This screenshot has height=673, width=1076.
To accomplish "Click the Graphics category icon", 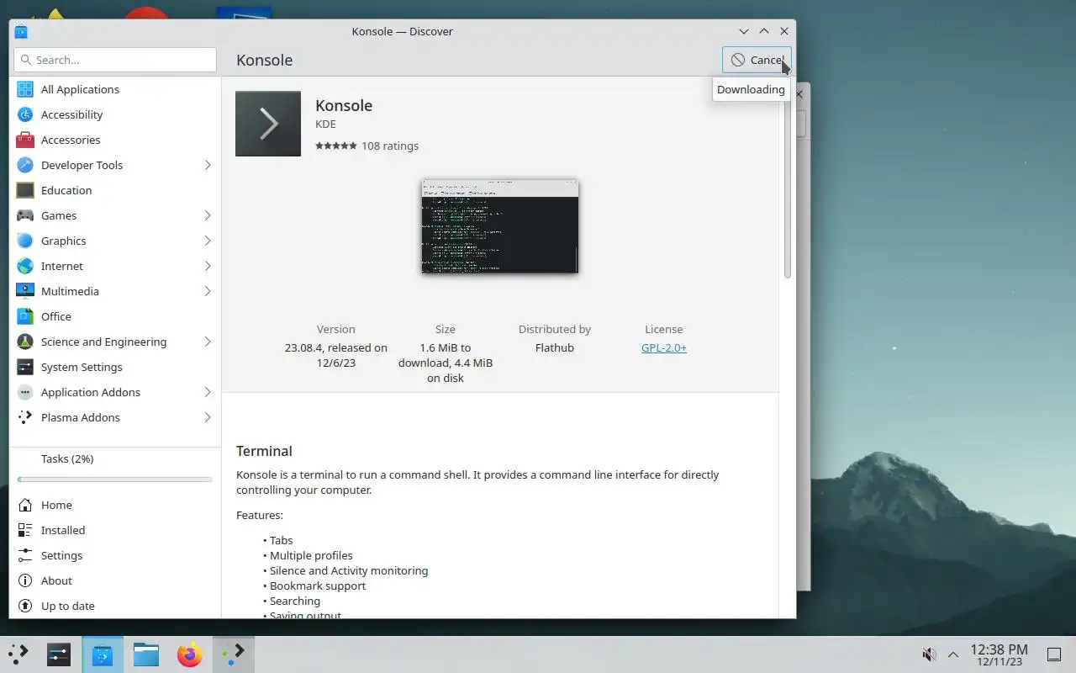I will 25,241.
